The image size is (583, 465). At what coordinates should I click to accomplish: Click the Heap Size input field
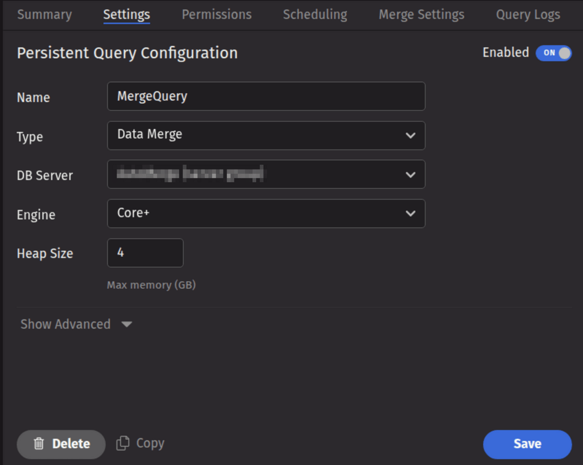point(145,253)
